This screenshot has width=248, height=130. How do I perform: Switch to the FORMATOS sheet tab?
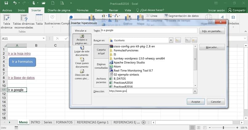[x=64, y=122]
